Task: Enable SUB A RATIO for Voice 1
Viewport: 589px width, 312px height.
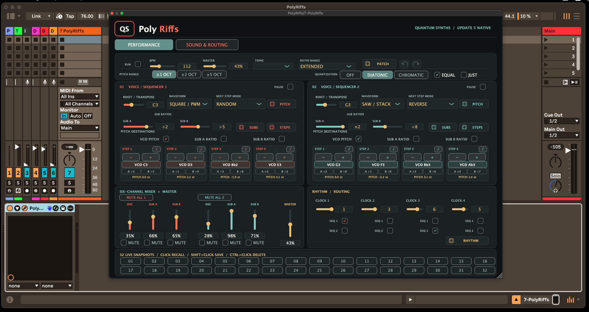Action: [224, 139]
